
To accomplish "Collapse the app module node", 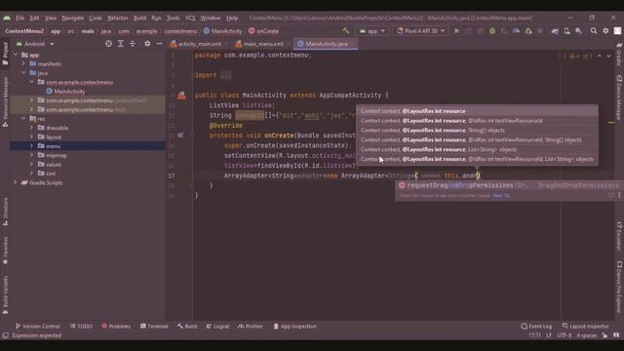I will [x=16, y=55].
